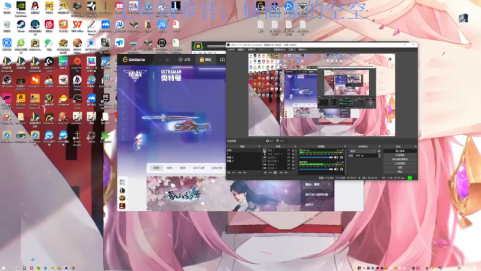
Task: Click the transition duration spinner arrows
Action: pyautogui.click(x=379, y=155)
